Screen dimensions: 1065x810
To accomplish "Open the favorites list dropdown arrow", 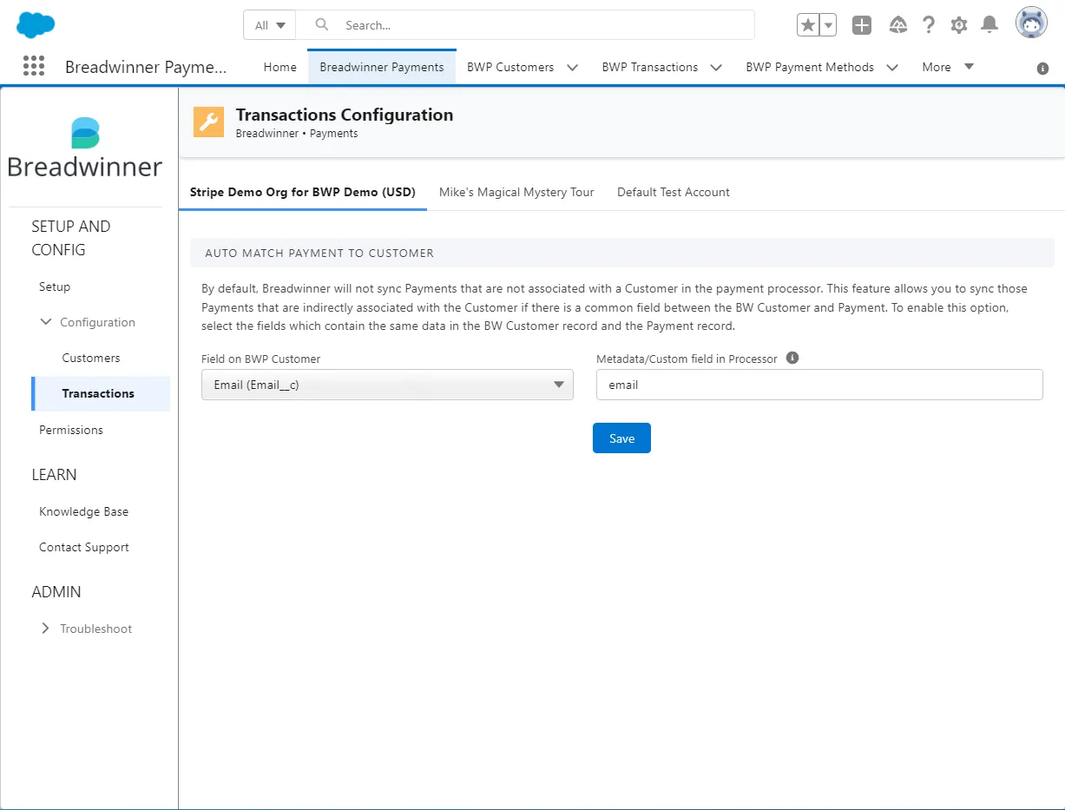I will click(828, 25).
